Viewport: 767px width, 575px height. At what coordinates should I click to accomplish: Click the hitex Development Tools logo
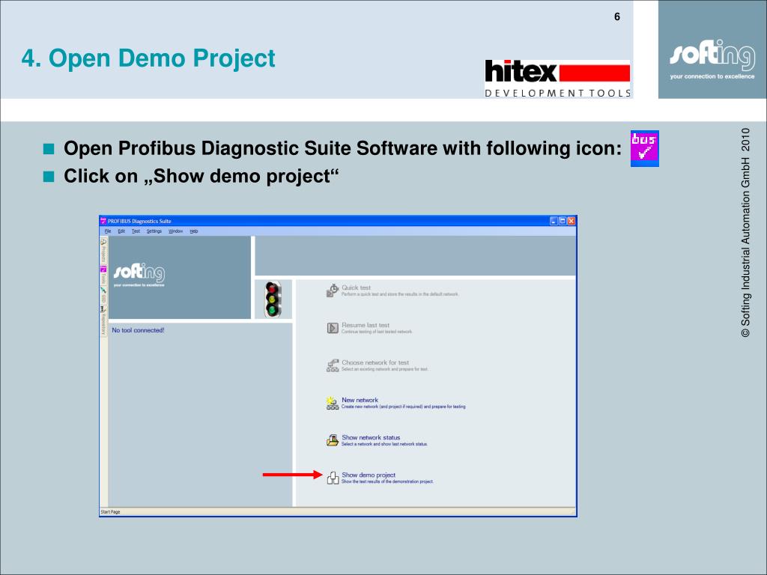coord(557,79)
